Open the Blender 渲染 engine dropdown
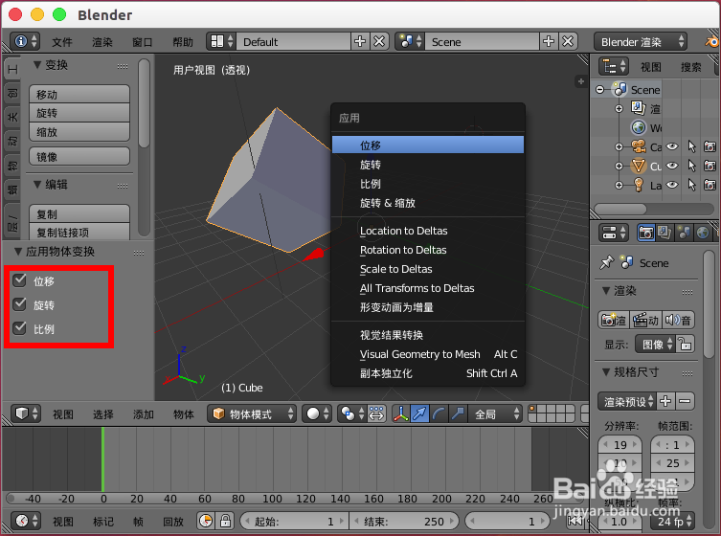The height and width of the screenshot is (536, 721). tap(641, 42)
